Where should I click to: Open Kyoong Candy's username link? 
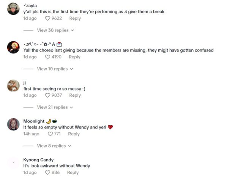coord(38,160)
